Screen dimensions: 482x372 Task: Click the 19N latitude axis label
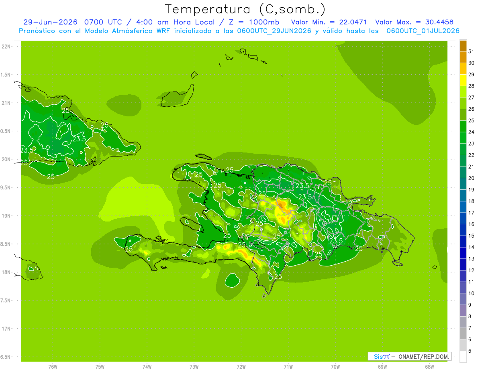point(6,216)
